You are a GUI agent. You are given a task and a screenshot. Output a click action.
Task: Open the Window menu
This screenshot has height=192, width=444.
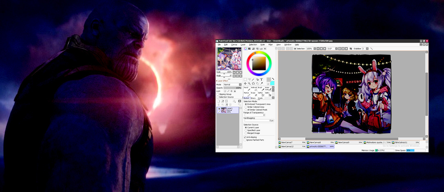(288, 45)
